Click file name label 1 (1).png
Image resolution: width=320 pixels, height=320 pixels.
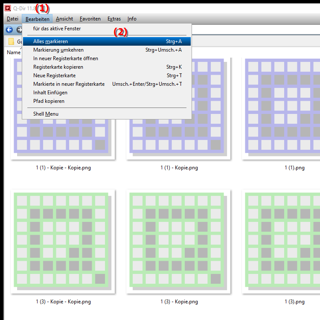tap(294, 168)
